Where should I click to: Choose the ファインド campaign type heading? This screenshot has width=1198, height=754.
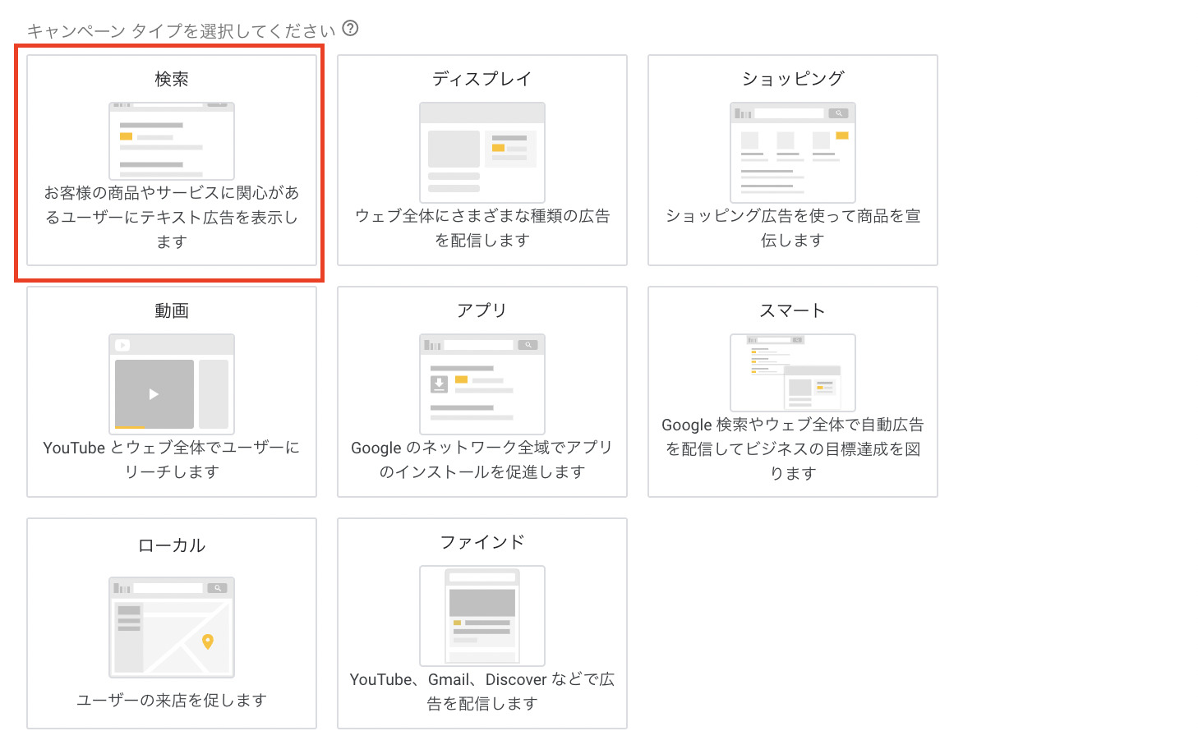pyautogui.click(x=482, y=542)
